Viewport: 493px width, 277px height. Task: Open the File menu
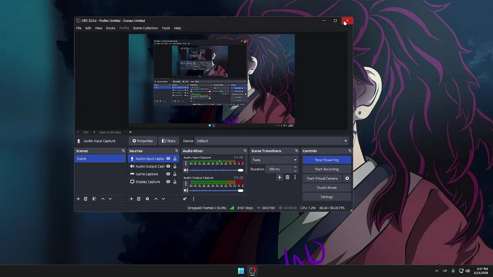coord(79,28)
